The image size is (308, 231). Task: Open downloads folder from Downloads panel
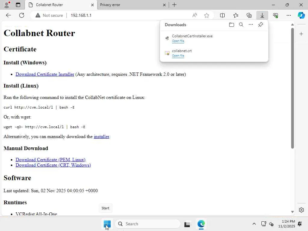pos(232,25)
